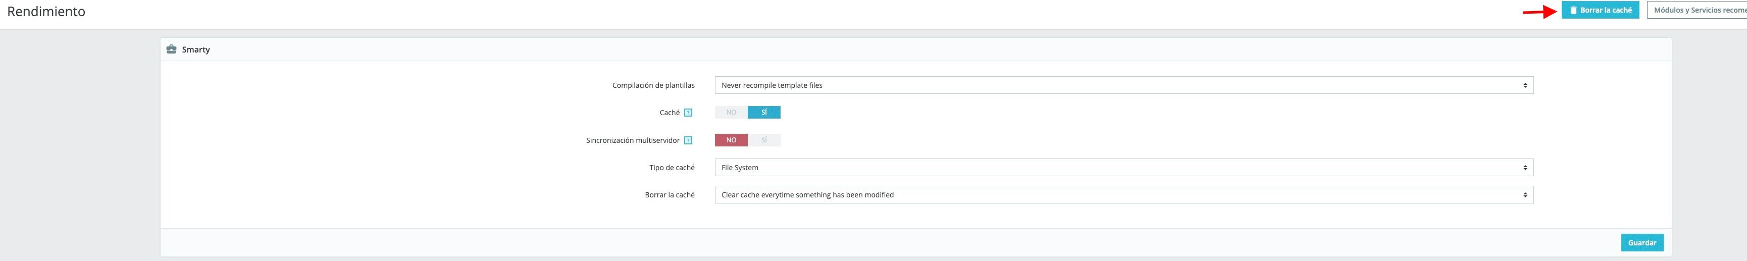This screenshot has width=1747, height=261.
Task: Click Sincronización multiservidor help icon
Action: [x=688, y=140]
